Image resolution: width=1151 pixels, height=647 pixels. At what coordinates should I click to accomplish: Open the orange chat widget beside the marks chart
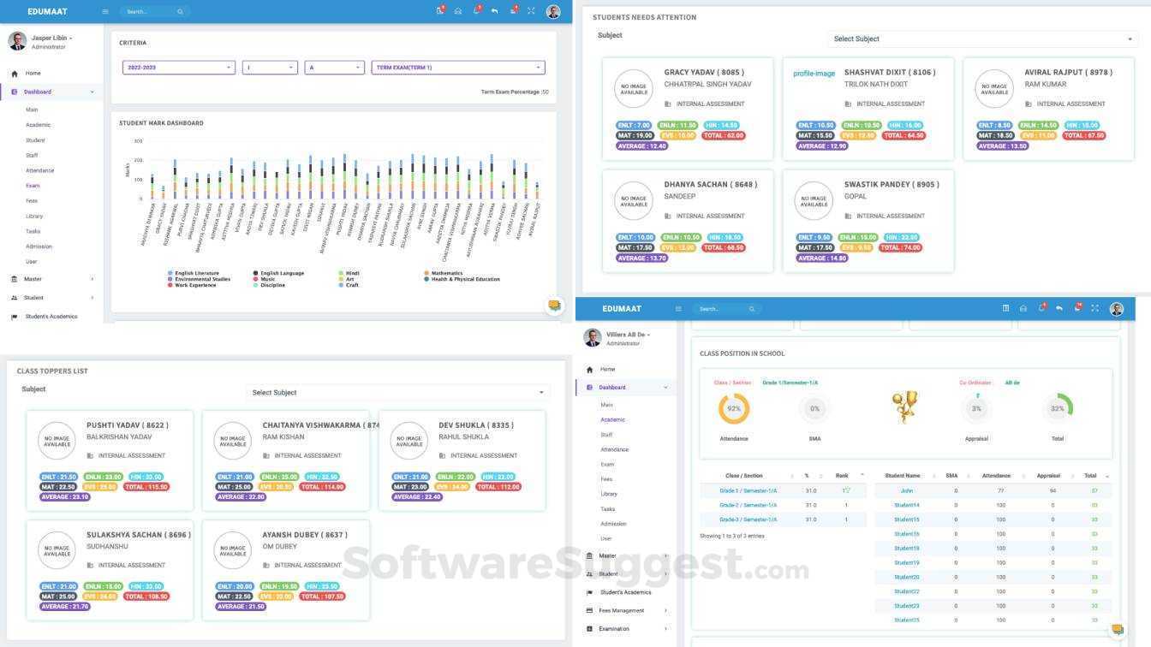point(554,306)
